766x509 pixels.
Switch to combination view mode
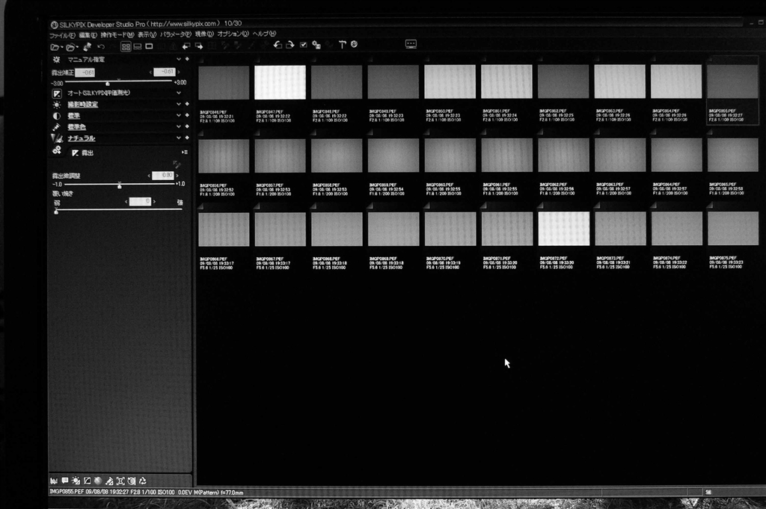coord(138,47)
